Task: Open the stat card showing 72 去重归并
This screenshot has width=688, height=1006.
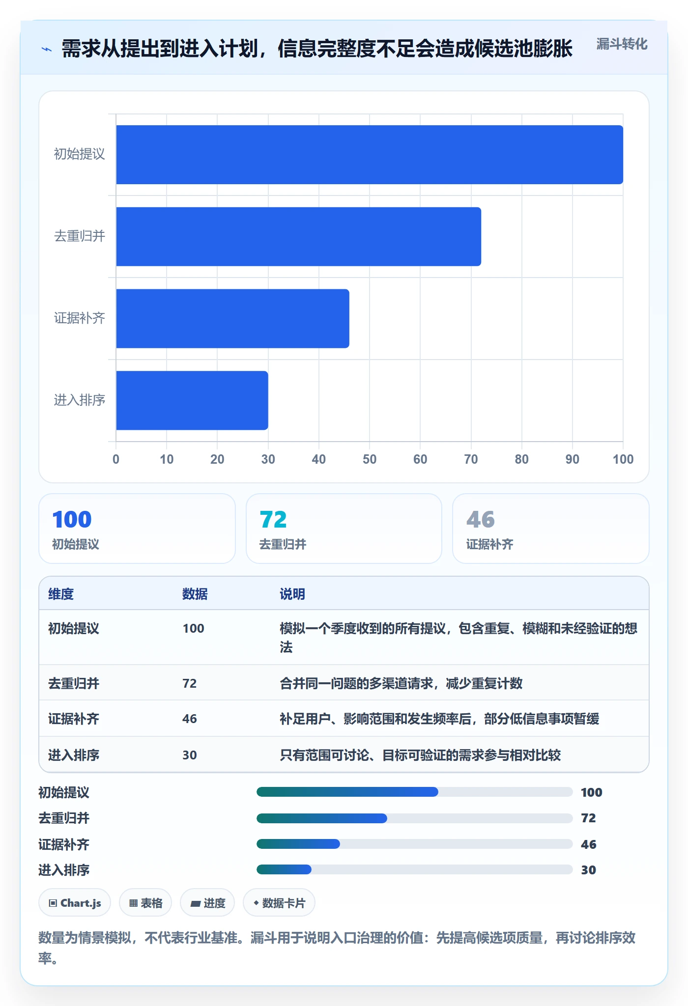Action: [x=344, y=529]
